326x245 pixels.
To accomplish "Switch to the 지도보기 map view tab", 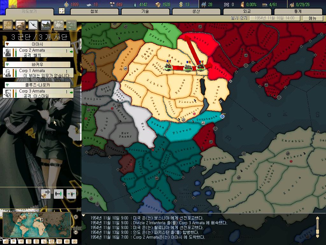I will (x=29, y=11).
